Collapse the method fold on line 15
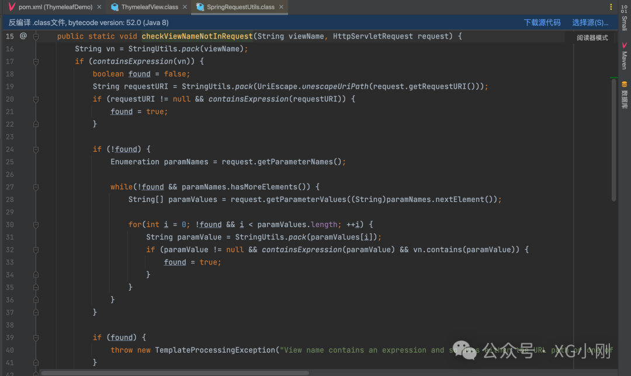Screen dimensions: 631x376 tap(36, 36)
